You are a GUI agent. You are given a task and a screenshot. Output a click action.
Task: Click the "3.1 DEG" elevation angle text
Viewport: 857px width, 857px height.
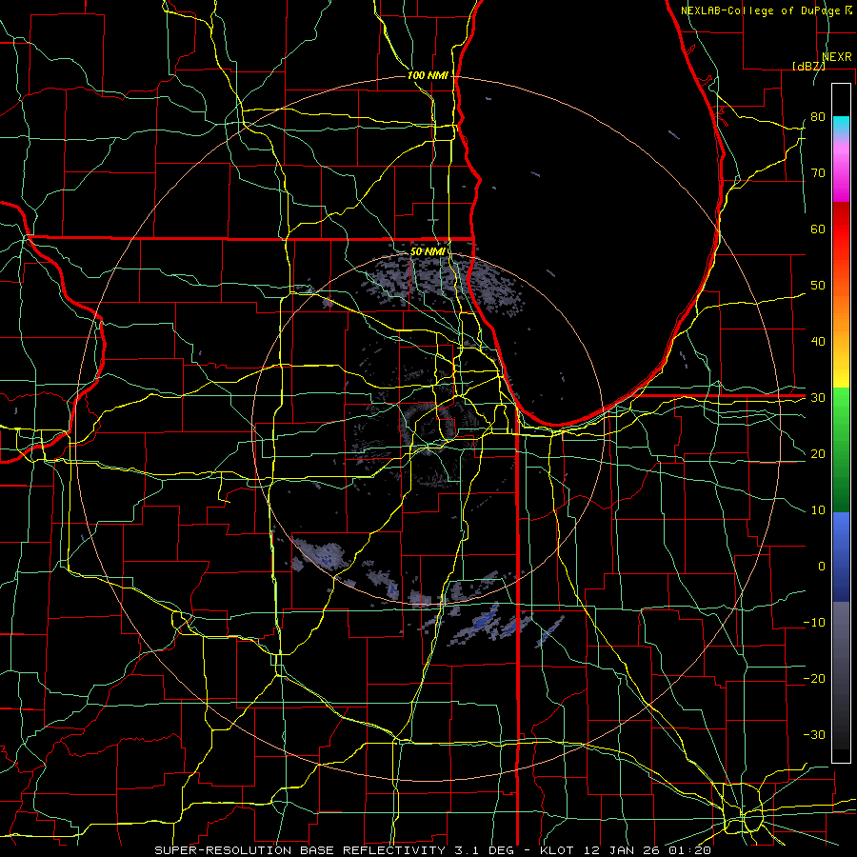[x=485, y=850]
